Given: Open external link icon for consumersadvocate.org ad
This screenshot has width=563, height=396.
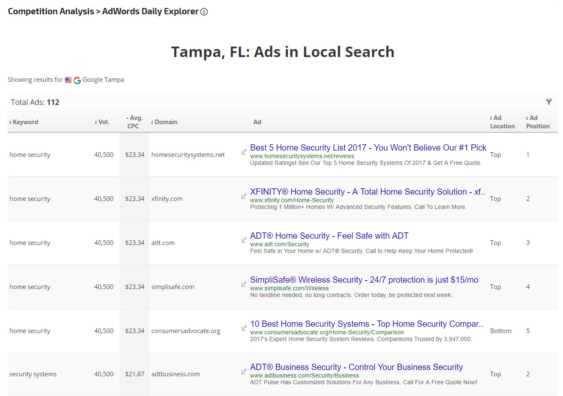Looking at the screenshot, I should click(x=244, y=328).
